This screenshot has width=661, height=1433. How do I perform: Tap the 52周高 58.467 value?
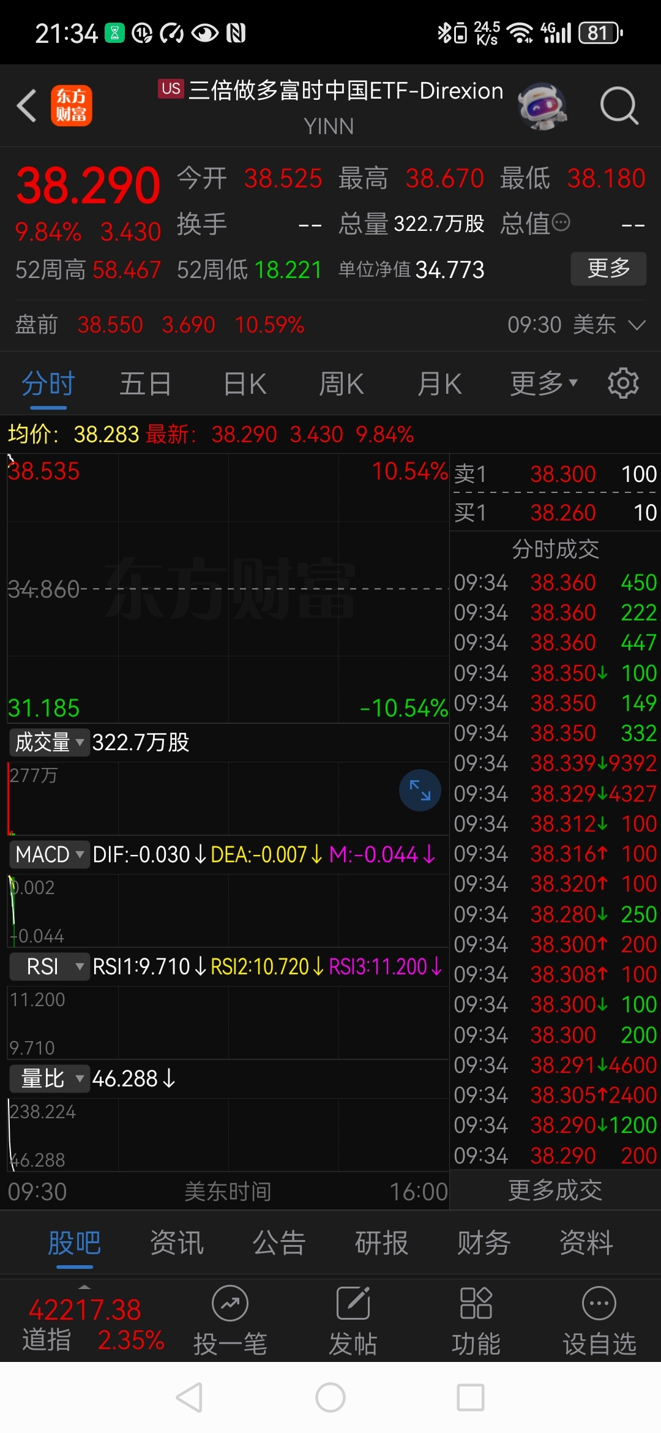[127, 269]
